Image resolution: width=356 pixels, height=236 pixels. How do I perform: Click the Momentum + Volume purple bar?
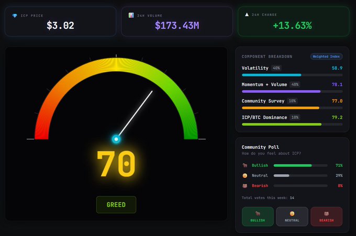(281, 92)
